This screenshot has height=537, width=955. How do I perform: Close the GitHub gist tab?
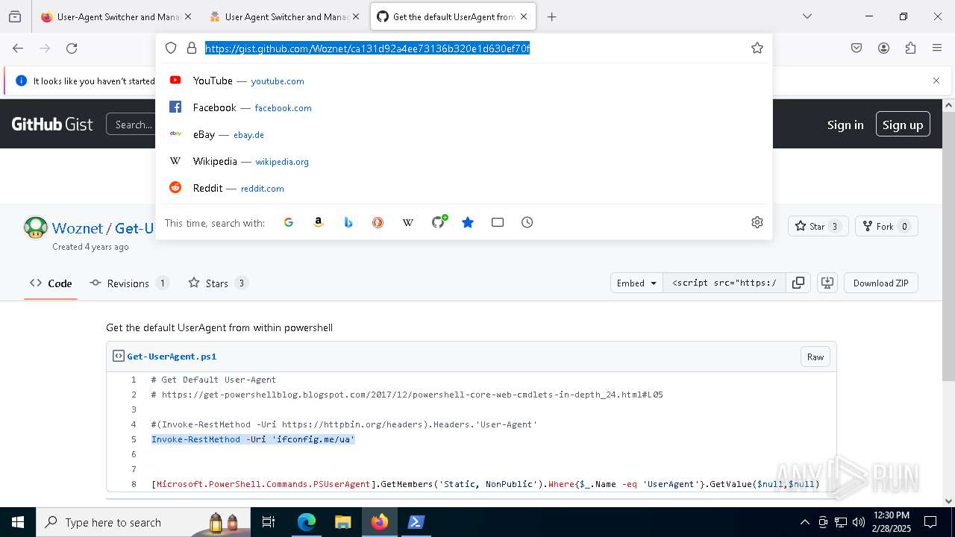[x=524, y=16]
